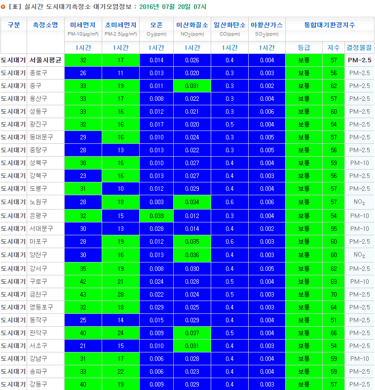
Task: Select the 통합대기환경지수 header
Action: tap(330, 25)
